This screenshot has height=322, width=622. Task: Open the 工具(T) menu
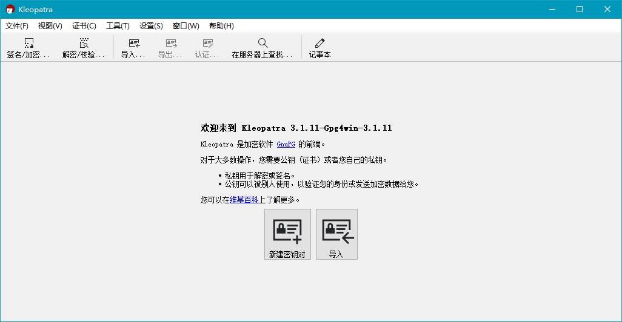click(x=118, y=26)
